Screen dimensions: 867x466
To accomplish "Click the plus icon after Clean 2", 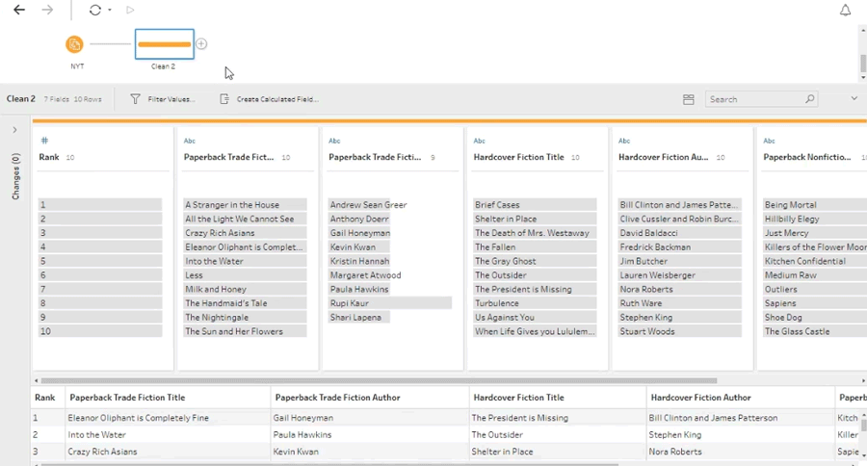I will [x=201, y=44].
